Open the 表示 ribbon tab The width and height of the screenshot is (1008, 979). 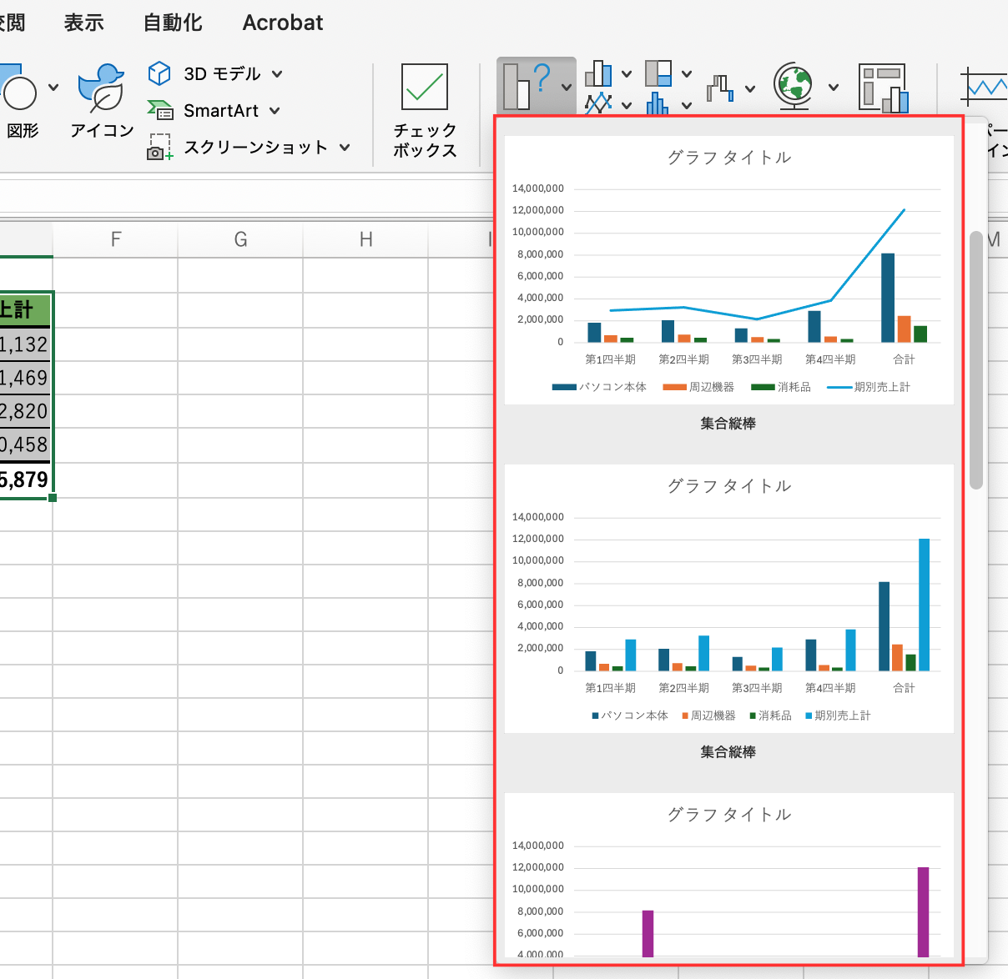click(83, 23)
